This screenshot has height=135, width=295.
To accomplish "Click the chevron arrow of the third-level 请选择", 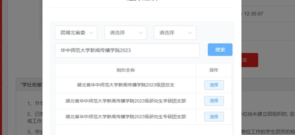I will [190, 33].
